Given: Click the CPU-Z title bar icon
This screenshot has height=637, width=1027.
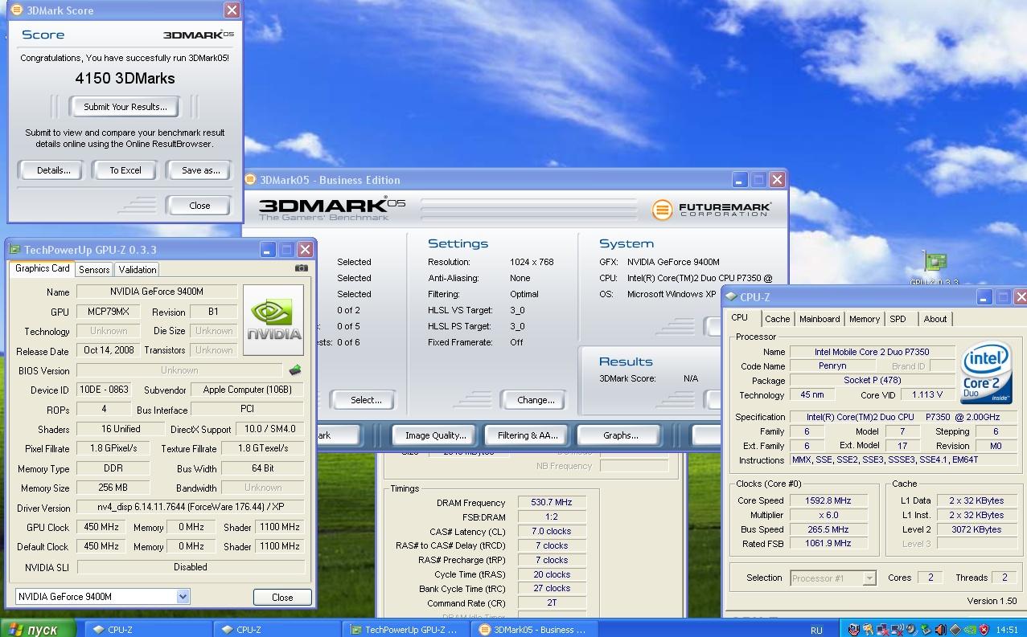Looking at the screenshot, I should point(730,296).
